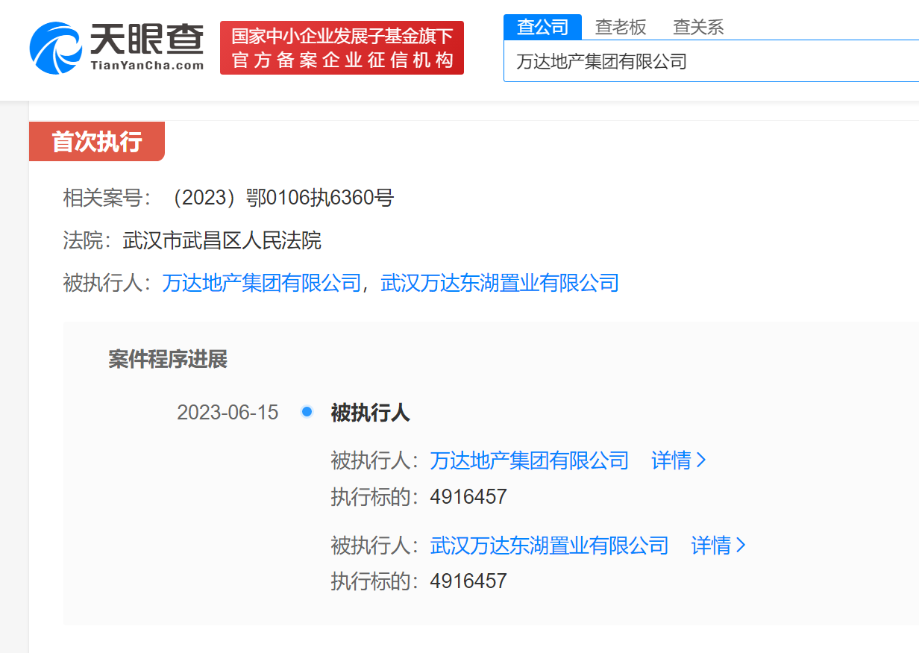Open 武汉万达东湖置业有限公司 link under 案件程序进展
The height and width of the screenshot is (653, 919).
coord(549,546)
